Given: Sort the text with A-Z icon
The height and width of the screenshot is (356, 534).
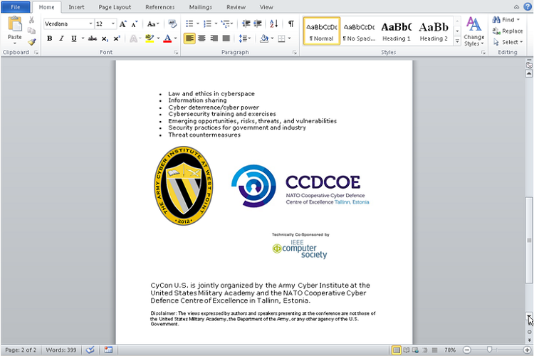Looking at the screenshot, I should [274, 23].
